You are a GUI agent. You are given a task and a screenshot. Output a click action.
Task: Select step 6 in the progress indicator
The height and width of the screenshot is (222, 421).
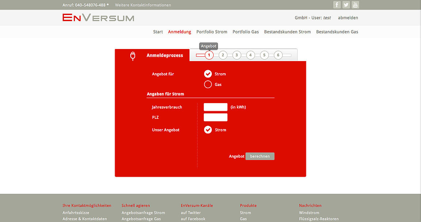278,55
